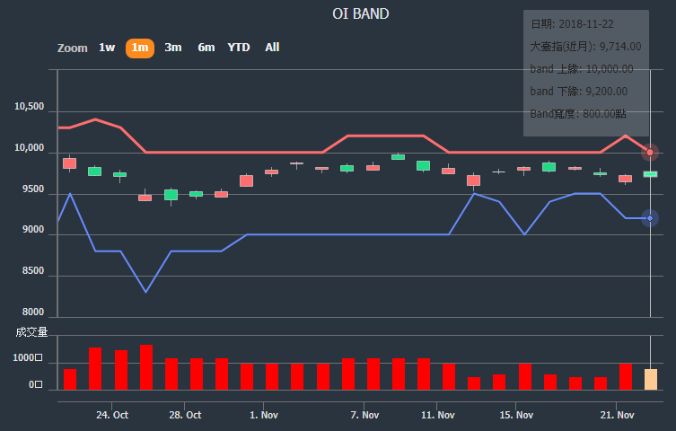676x431 pixels.
Task: Switch zoom range to 3m
Action: [173, 48]
